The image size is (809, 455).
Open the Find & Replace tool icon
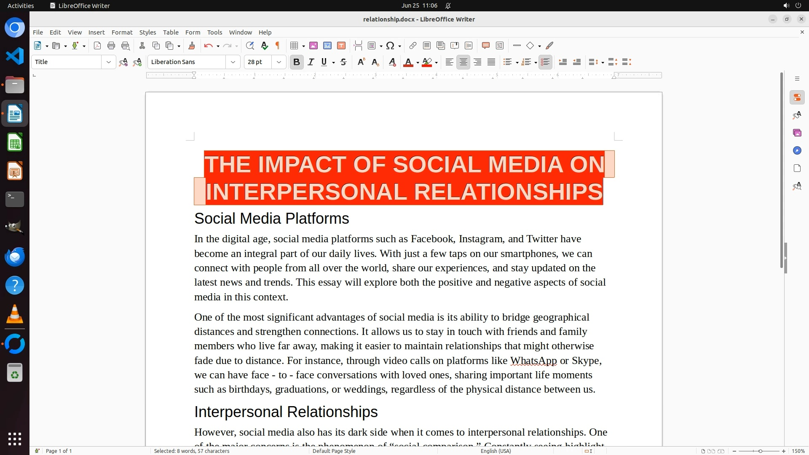pos(250,45)
